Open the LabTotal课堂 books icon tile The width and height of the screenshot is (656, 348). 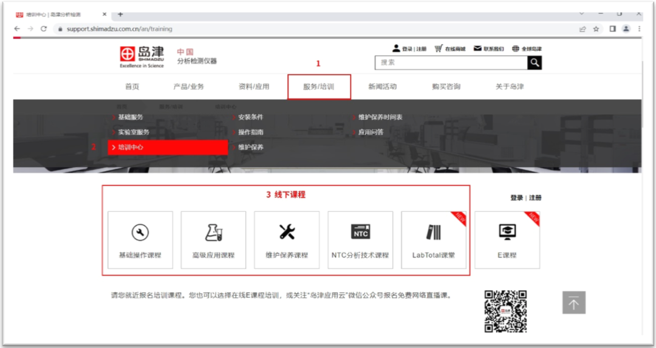point(434,239)
